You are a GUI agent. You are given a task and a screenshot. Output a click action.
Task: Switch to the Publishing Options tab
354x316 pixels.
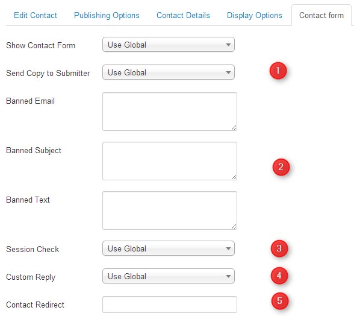pyautogui.click(x=107, y=16)
